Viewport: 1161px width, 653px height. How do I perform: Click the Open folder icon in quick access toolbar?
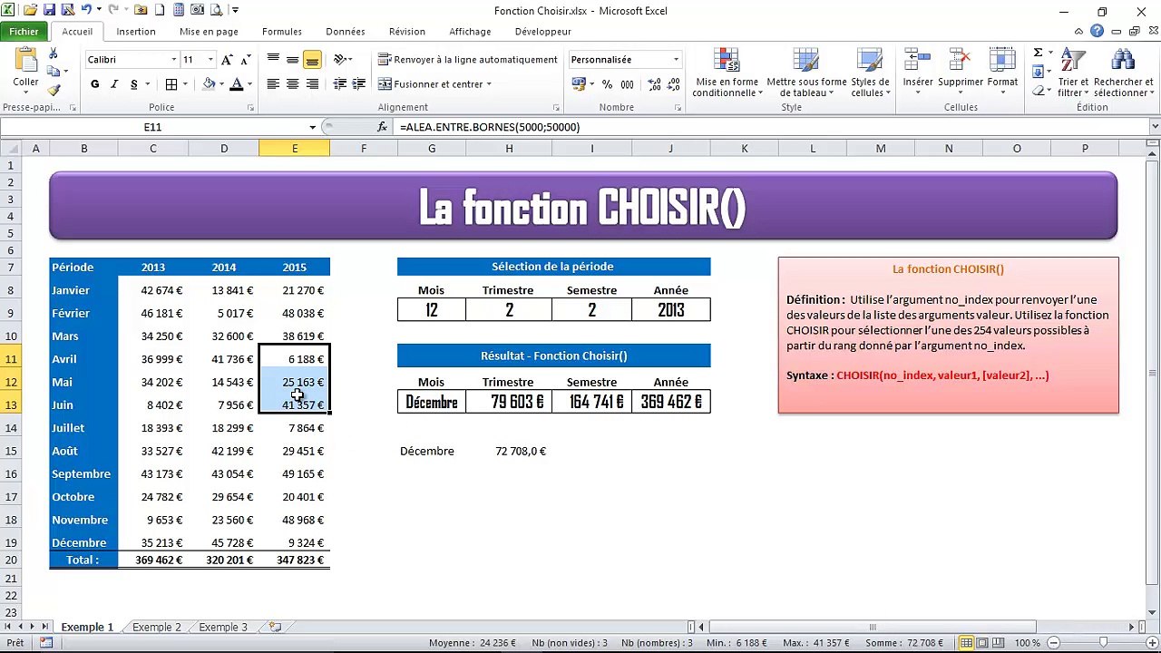pos(31,11)
